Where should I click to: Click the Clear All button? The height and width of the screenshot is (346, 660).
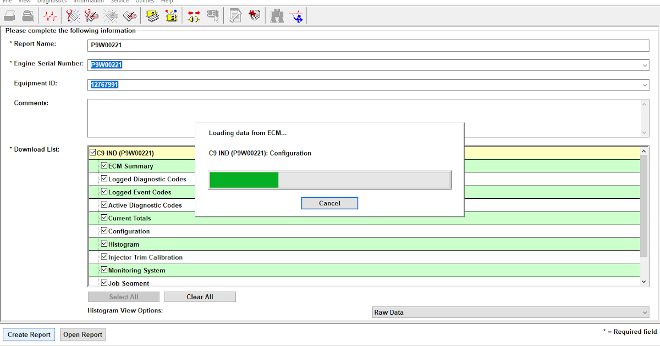pyautogui.click(x=200, y=296)
